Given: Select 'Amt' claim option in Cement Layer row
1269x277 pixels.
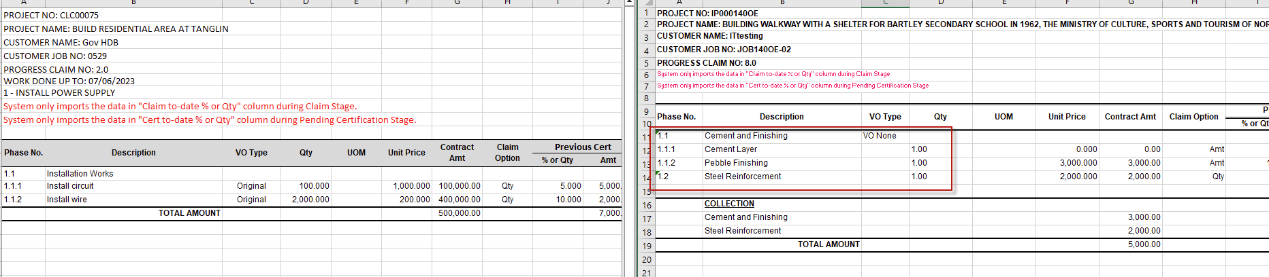Looking at the screenshot, I should pyautogui.click(x=1217, y=149).
